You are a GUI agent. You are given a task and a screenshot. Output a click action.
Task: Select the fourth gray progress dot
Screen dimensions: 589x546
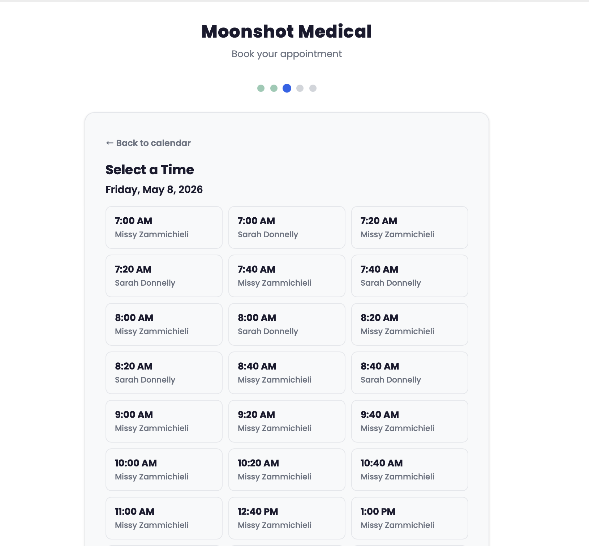point(299,88)
